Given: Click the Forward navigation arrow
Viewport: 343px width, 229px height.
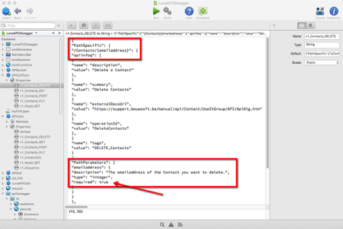Looking at the screenshot, I should coord(29,11).
